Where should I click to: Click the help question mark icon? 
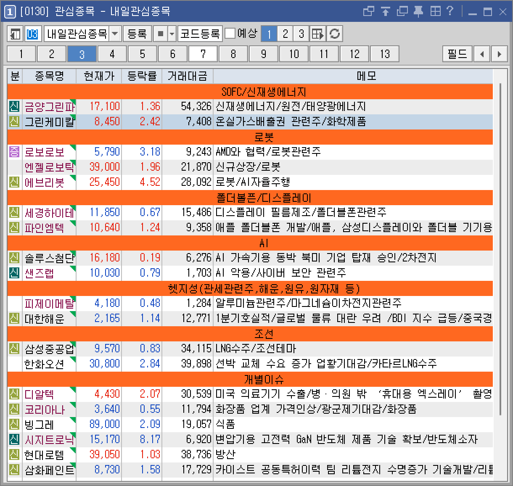(x=450, y=11)
